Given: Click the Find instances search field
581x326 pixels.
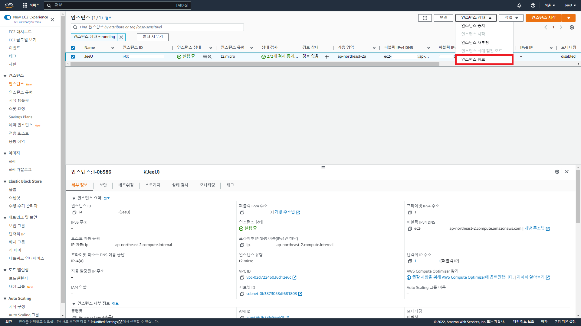Looking at the screenshot, I should coord(157,27).
